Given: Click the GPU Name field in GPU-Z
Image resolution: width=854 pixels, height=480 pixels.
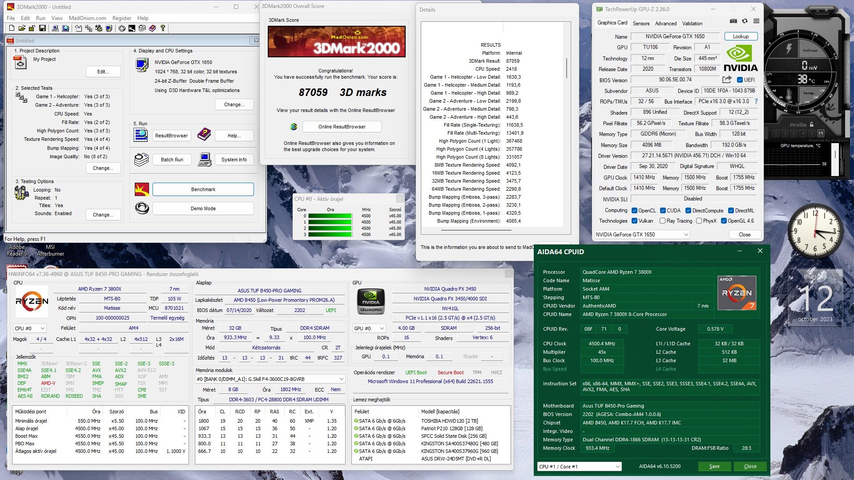Looking at the screenshot, I should pyautogui.click(x=675, y=36).
